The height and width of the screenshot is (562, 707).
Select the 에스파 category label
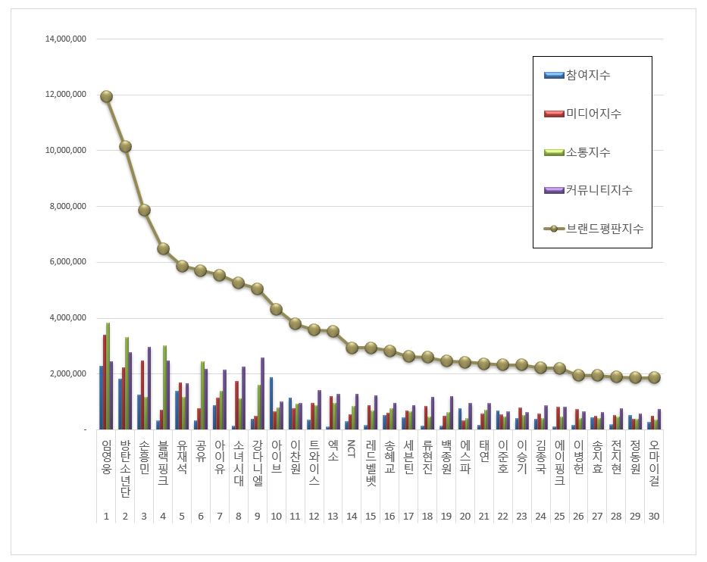pyautogui.click(x=465, y=457)
